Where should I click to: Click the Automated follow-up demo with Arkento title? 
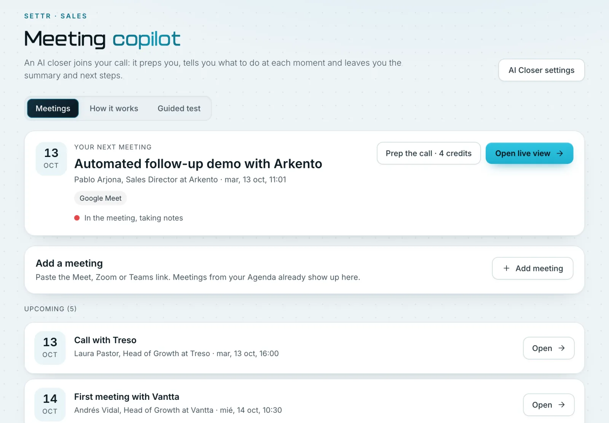[x=198, y=164]
